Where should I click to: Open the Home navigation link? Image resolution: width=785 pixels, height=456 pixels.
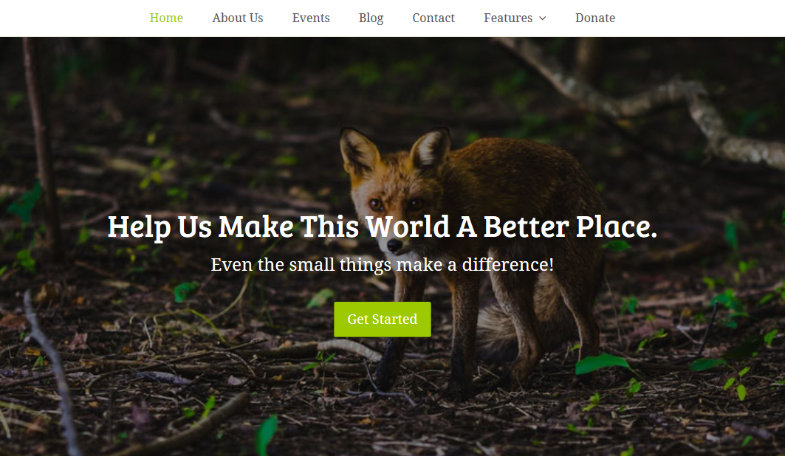click(x=166, y=18)
